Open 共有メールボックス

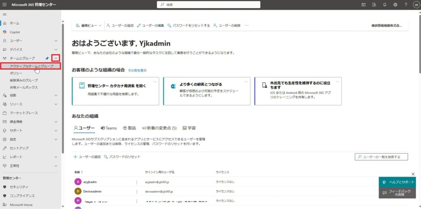click(24, 87)
